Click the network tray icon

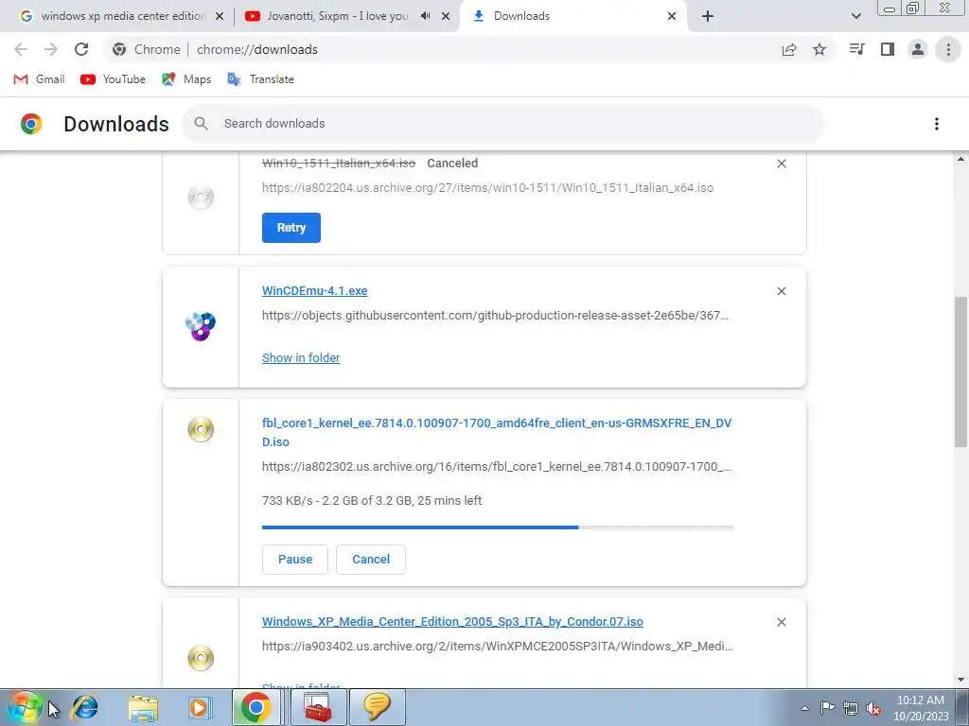[x=851, y=708]
